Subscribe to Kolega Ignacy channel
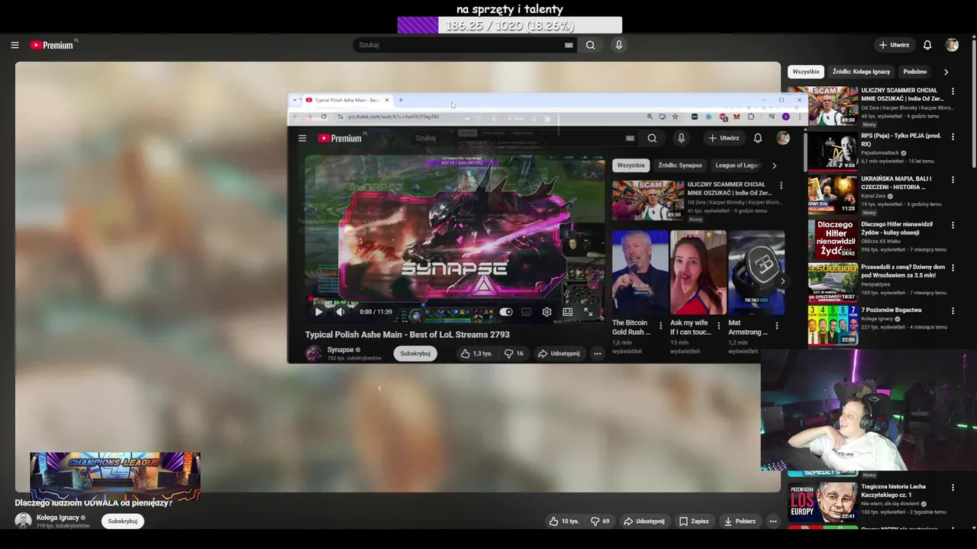The width and height of the screenshot is (977, 549). coord(122,522)
